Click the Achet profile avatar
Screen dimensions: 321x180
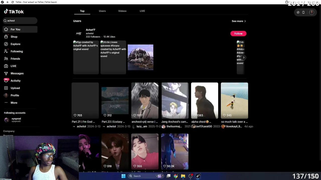pos(79,33)
